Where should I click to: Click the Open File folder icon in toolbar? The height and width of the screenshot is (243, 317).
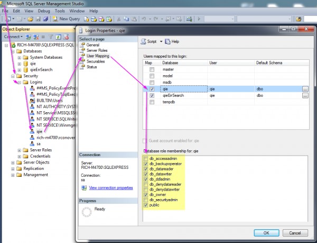pyautogui.click(x=30, y=19)
